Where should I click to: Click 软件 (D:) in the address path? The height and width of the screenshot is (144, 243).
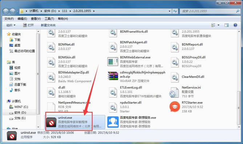(50, 11)
